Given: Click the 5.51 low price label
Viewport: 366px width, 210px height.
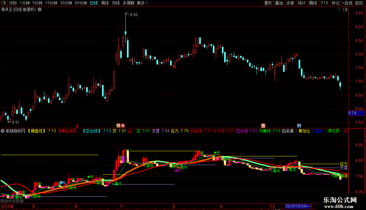Looking at the screenshot, I should [16, 122].
